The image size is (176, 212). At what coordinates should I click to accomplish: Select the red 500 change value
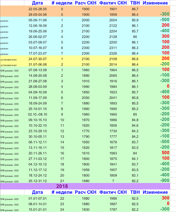click(x=166, y=152)
